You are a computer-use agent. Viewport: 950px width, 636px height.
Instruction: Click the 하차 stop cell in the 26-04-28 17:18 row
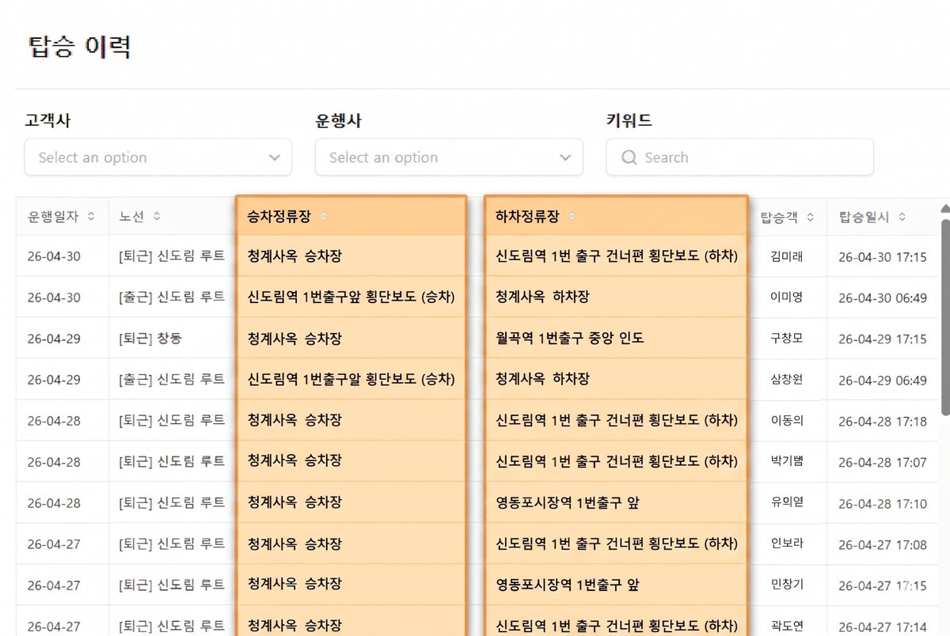click(x=617, y=421)
